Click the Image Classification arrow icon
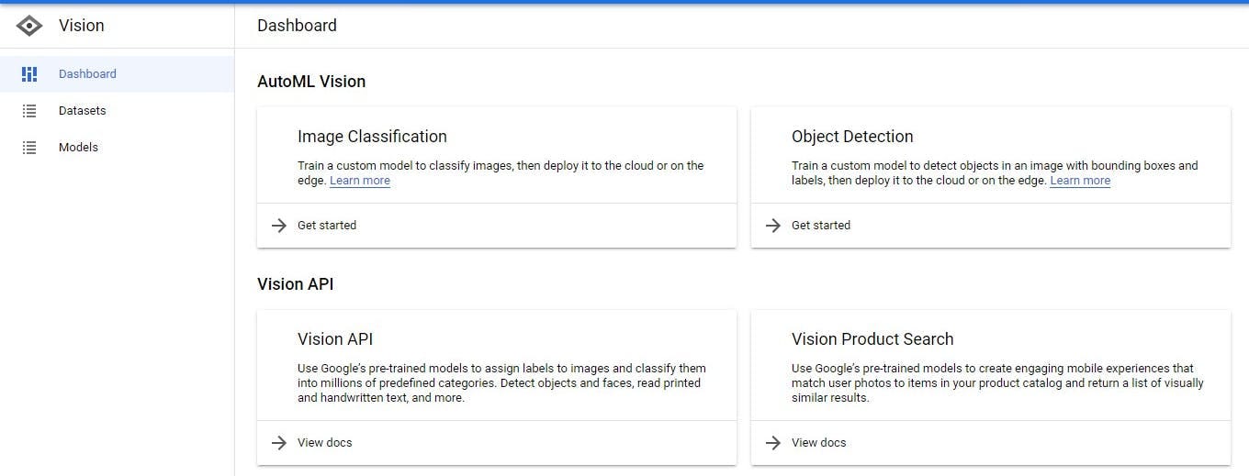Viewport: 1249px width, 476px height. pyautogui.click(x=279, y=226)
